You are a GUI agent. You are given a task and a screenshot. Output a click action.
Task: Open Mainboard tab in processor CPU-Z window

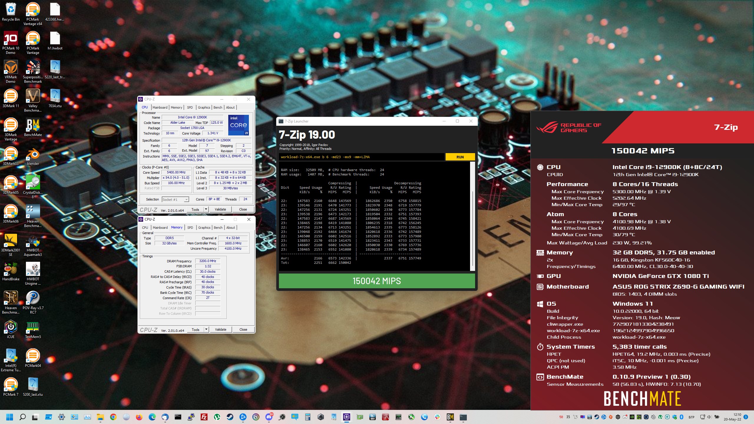(160, 107)
